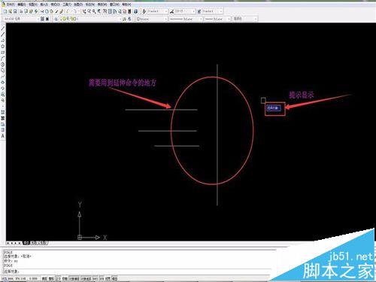Toggle object snap tracking (对象追踪) in status bar
Screen dimensions: 376x282
pos(86,278)
